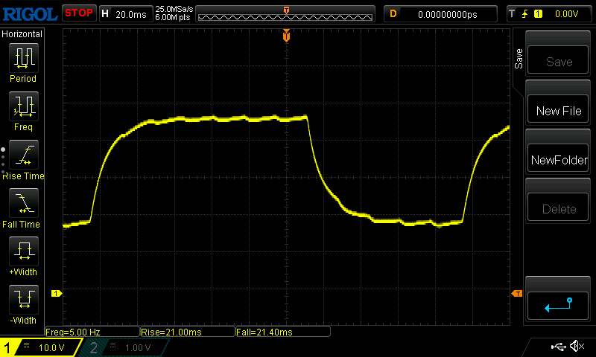Click the orange trigger level marker on right edge

[x=517, y=294]
